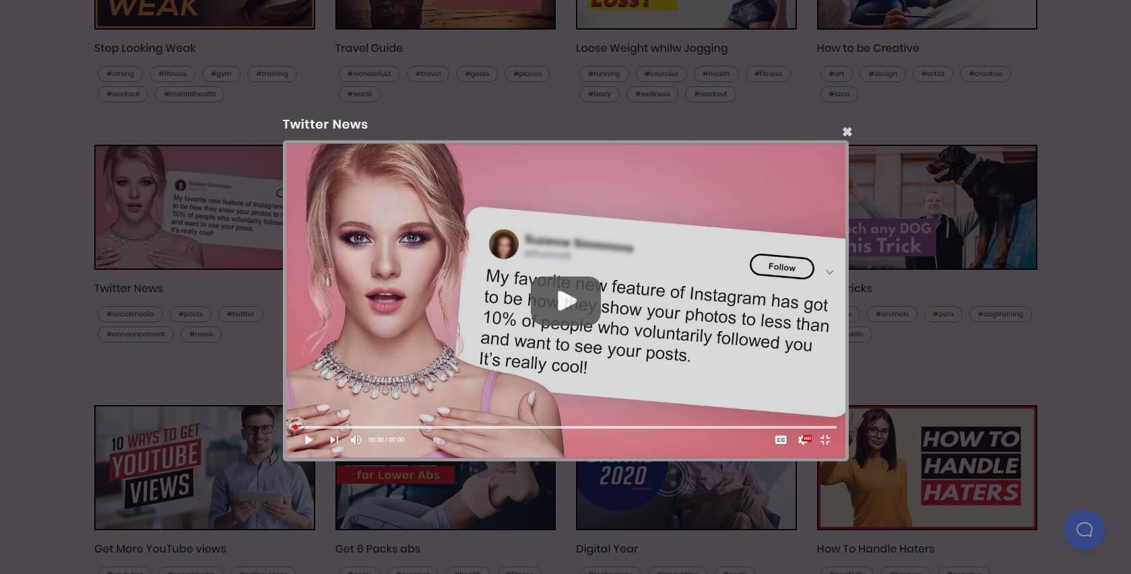The image size is (1131, 574).
Task: Select the #posts tag
Action: click(x=191, y=314)
